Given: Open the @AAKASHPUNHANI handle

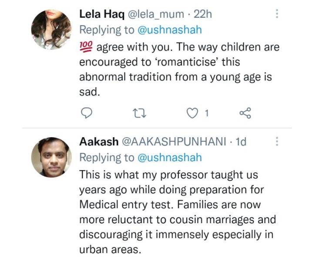Looking at the screenshot, I should (x=174, y=142).
